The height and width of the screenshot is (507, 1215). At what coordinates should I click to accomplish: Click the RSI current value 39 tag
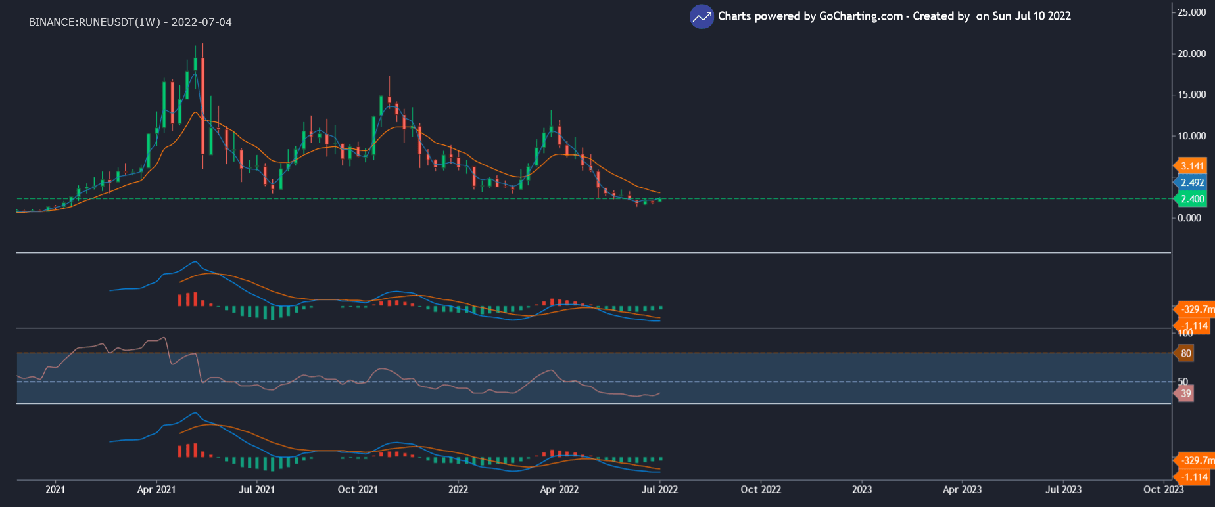(1185, 394)
